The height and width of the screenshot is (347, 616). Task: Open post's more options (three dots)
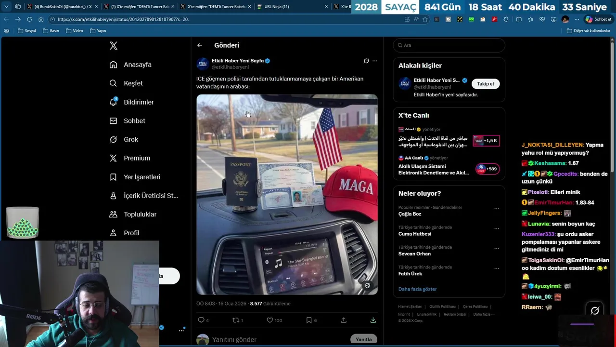coord(375,61)
